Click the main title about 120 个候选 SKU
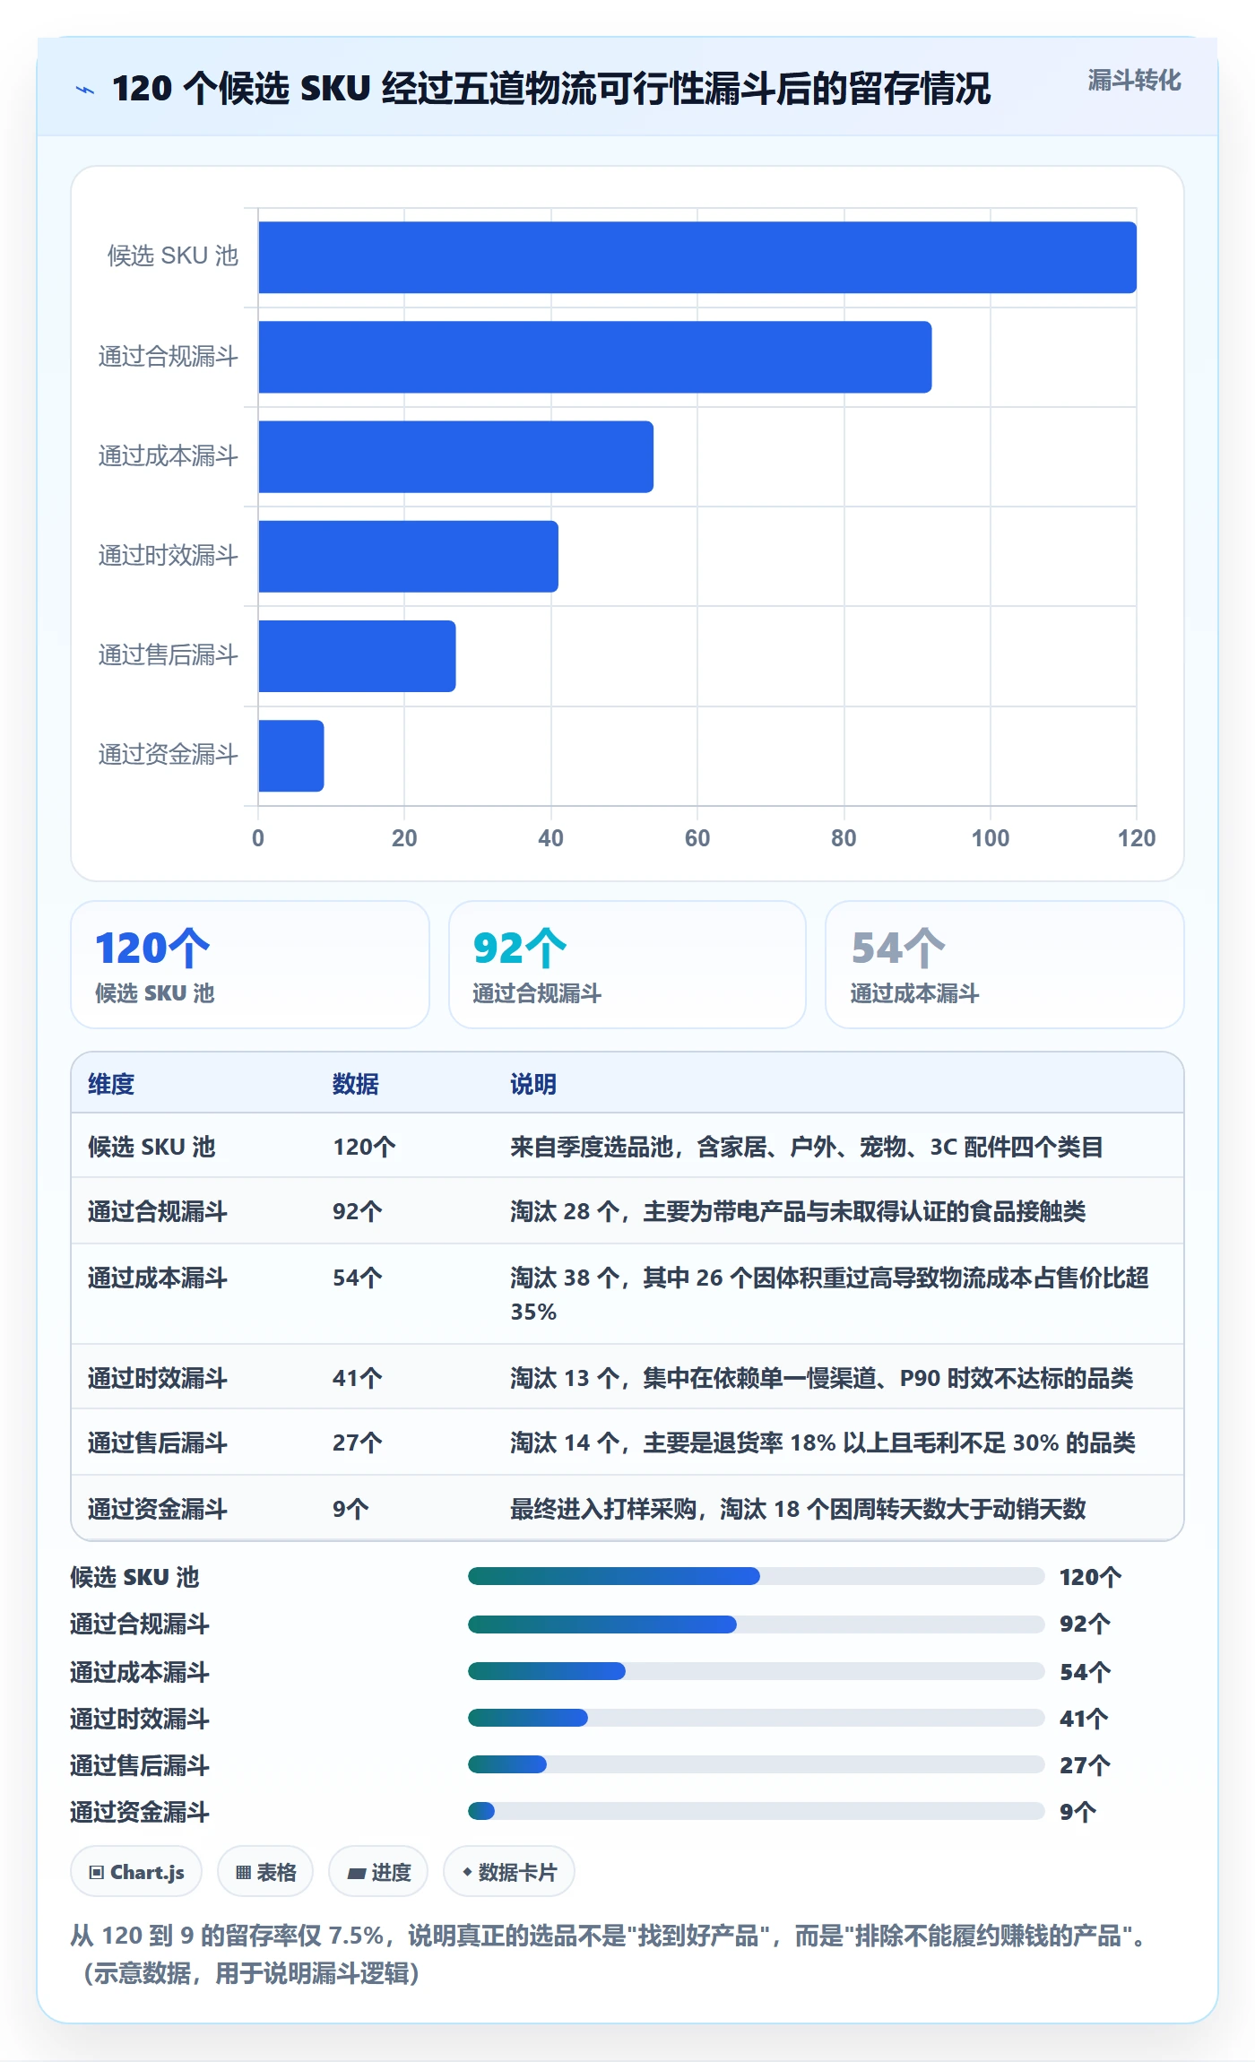The image size is (1255, 2062). (551, 89)
